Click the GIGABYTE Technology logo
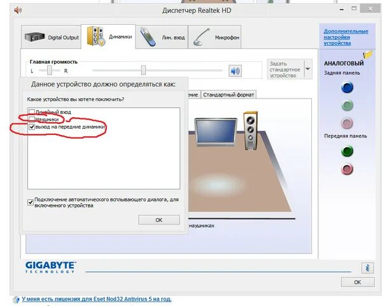The width and height of the screenshot is (382, 306). point(50,267)
